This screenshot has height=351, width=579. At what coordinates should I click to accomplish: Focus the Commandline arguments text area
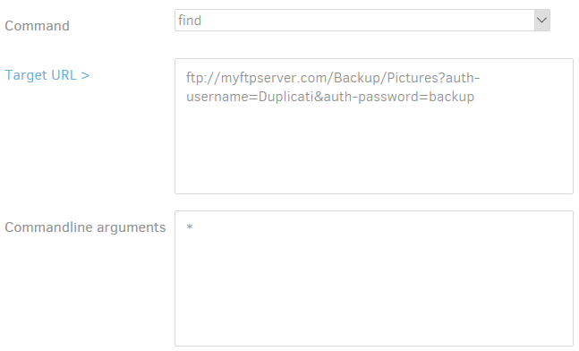[374, 278]
